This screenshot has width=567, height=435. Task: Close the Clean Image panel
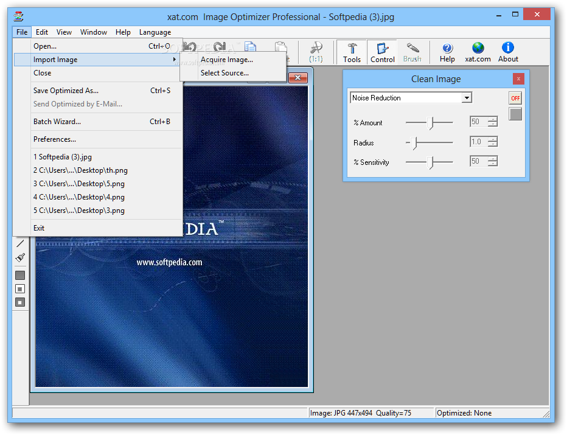pos(518,78)
